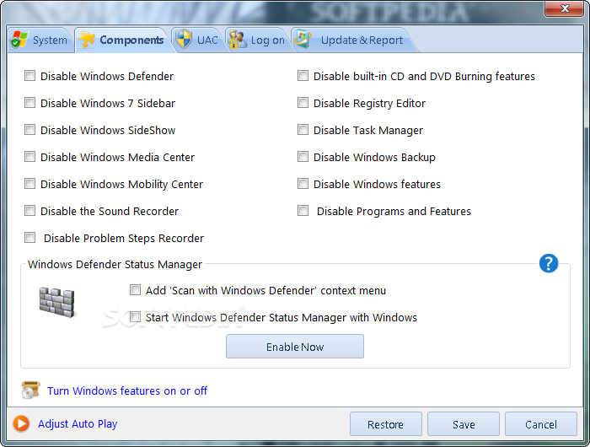Enable Add 'Scan with Windows Defender' context menu
The width and height of the screenshot is (590, 447).
click(135, 290)
